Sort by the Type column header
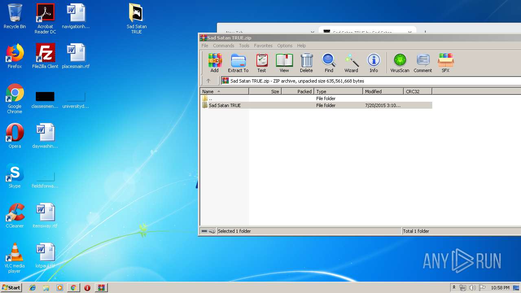 (339, 92)
